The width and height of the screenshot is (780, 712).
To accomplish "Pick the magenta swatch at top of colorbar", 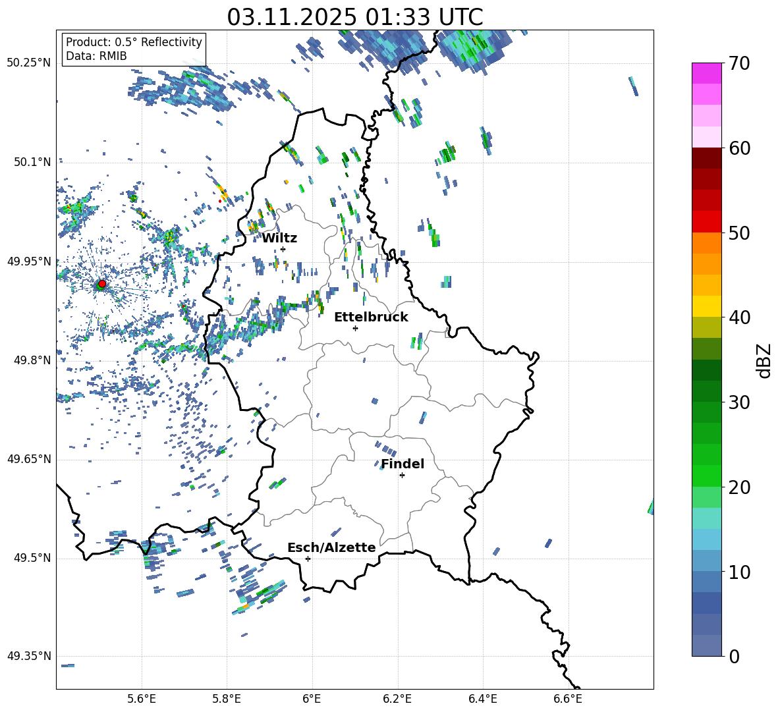I will tap(707, 73).
